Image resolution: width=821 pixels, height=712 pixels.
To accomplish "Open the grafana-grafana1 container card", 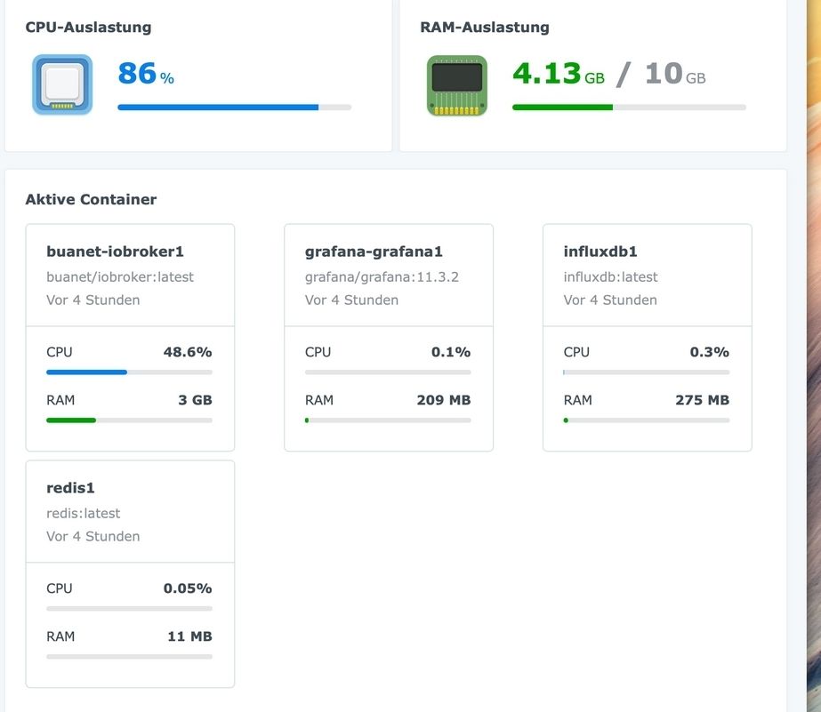I will [389, 338].
